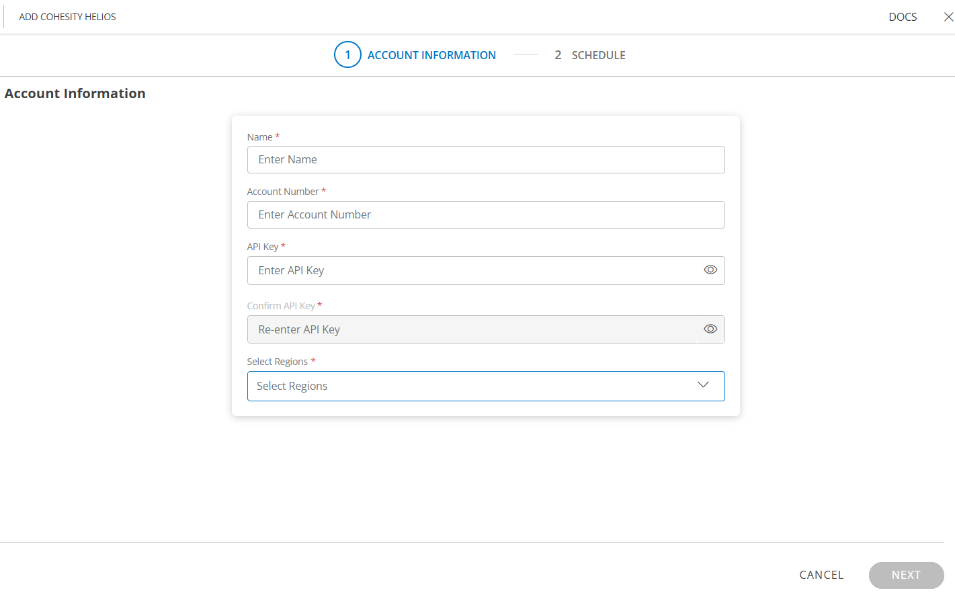This screenshot has width=955, height=605.
Task: Click the Enter API Key field
Action: click(486, 270)
